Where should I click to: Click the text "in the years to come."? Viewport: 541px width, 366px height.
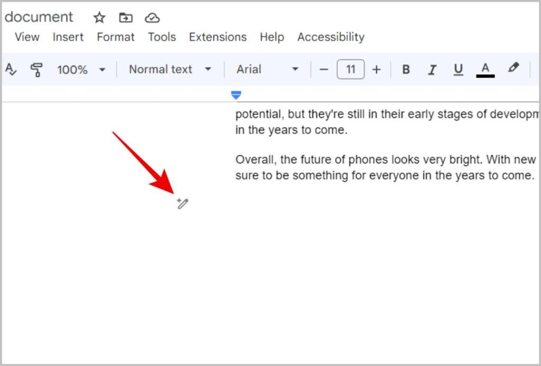tap(291, 130)
